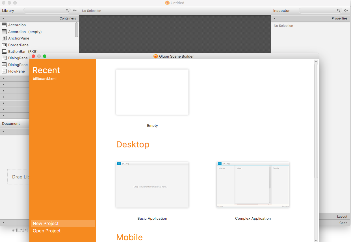Zoom the welcome dialog with green button

(x=45, y=56)
